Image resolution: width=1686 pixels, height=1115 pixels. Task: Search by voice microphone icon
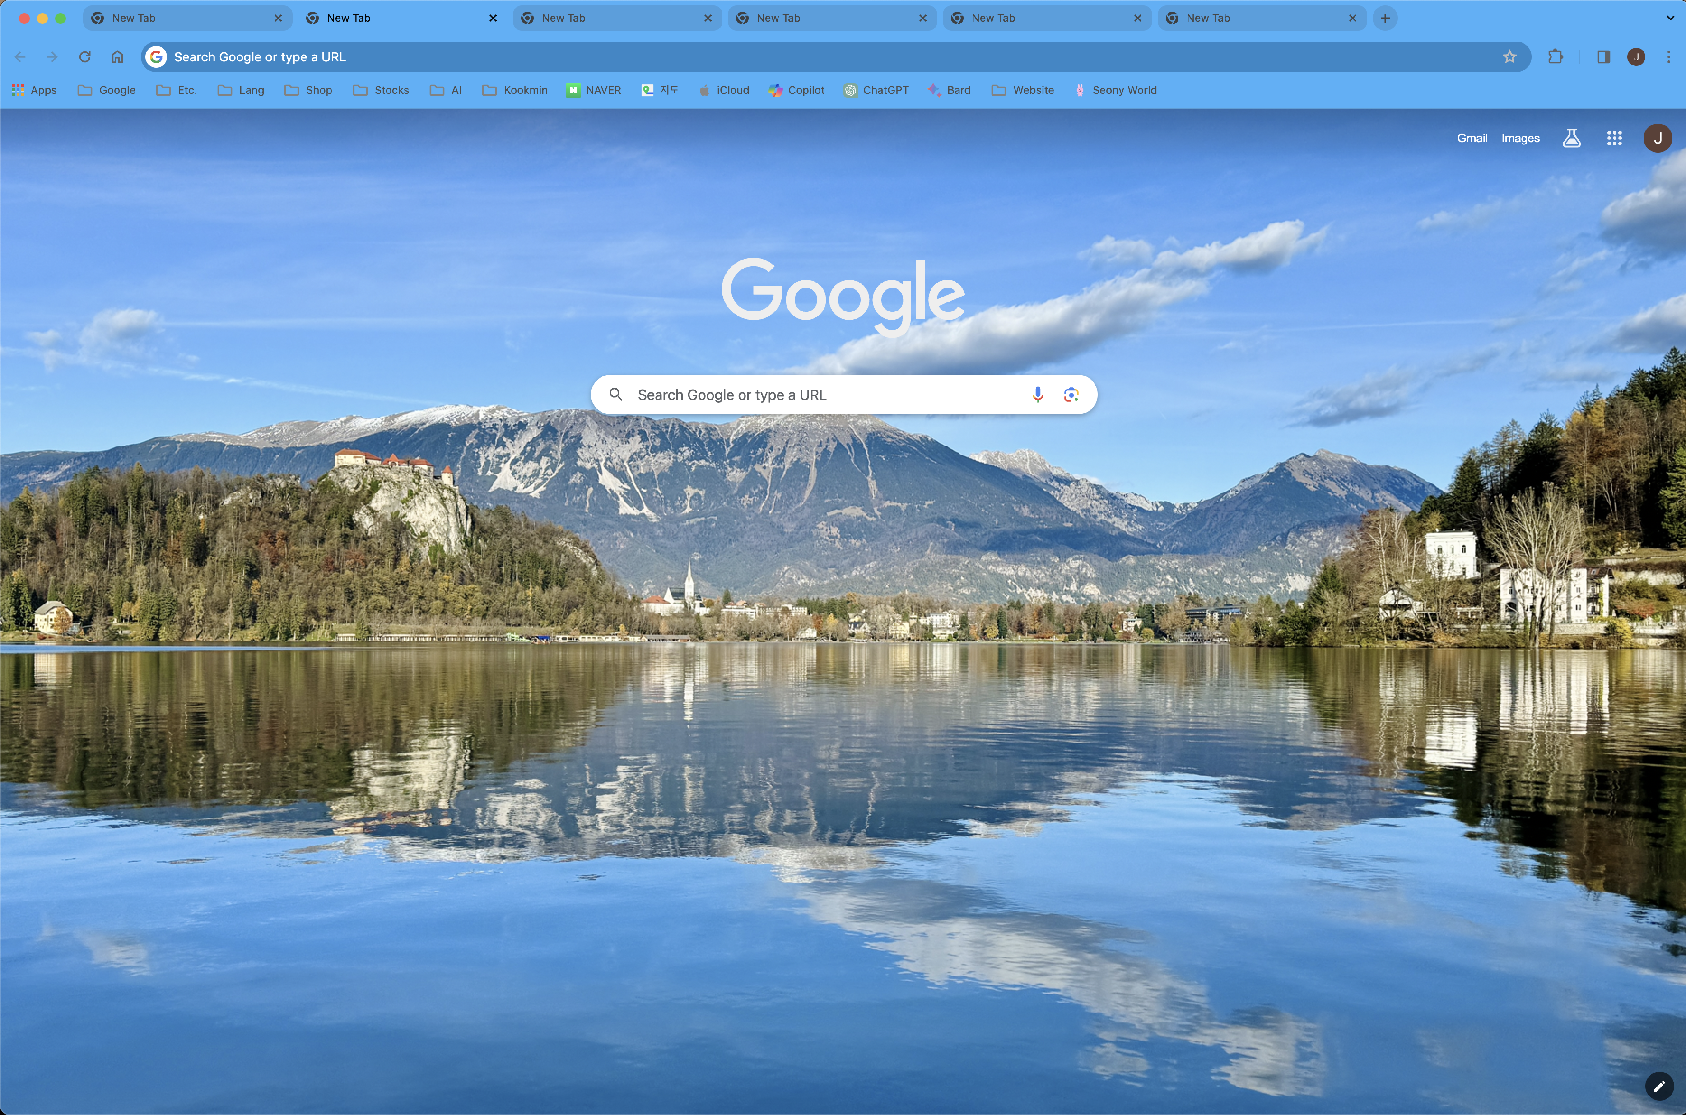(x=1038, y=395)
